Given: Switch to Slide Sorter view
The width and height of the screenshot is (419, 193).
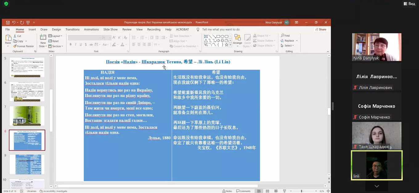Looking at the screenshot, I should coord(267,191).
